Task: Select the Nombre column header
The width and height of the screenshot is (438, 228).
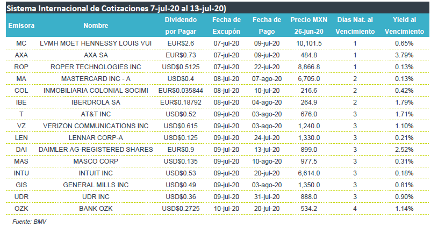Action: [x=96, y=26]
